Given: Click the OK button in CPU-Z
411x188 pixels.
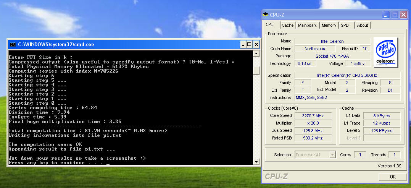Looking at the screenshot, I should pyautogui.click(x=393, y=177).
